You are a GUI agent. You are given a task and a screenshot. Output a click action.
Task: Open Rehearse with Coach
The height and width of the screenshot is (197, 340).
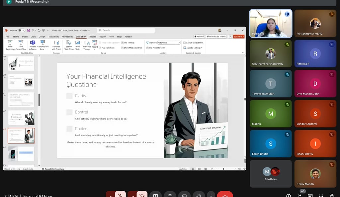[56, 45]
